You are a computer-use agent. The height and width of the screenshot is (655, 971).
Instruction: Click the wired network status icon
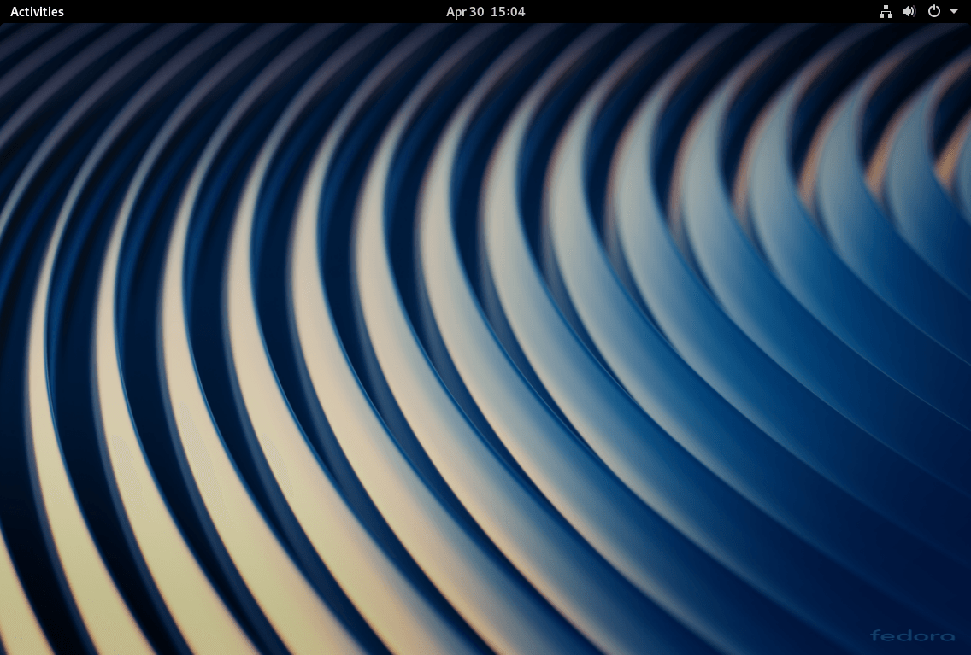886,12
